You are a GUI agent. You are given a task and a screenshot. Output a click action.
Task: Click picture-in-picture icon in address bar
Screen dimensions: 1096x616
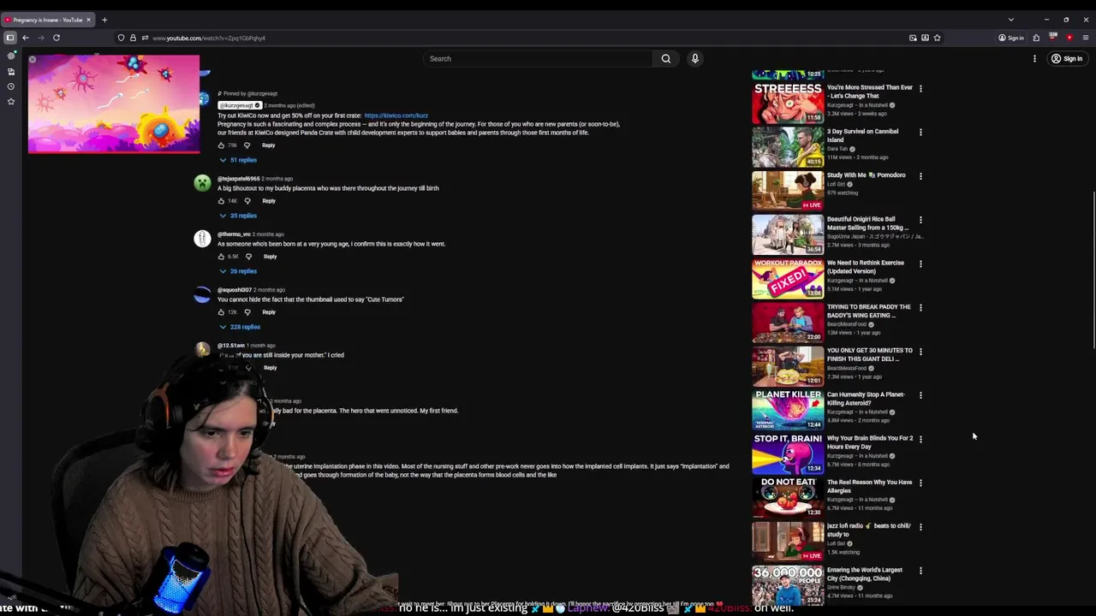(913, 38)
